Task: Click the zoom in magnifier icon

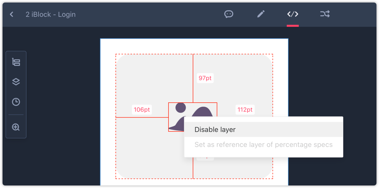Action: (16, 127)
